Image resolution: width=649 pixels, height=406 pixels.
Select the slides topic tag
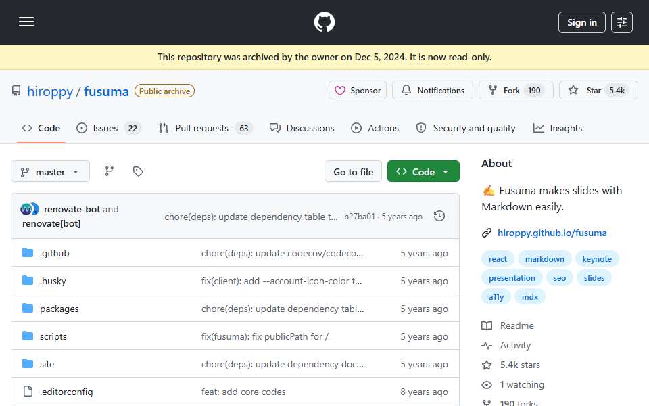tap(594, 278)
